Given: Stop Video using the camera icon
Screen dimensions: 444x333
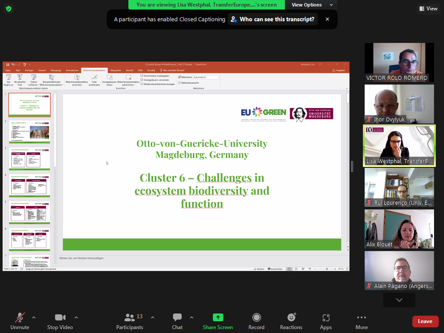Looking at the screenshot, I should (60, 317).
